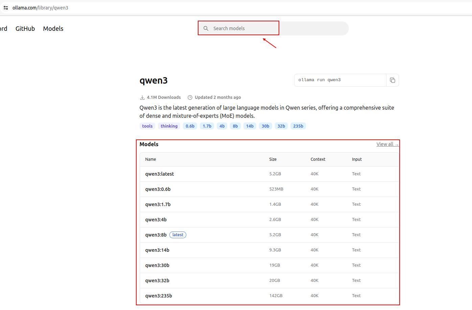Click the 9.3GB size value
The image size is (472, 310).
[275, 250]
